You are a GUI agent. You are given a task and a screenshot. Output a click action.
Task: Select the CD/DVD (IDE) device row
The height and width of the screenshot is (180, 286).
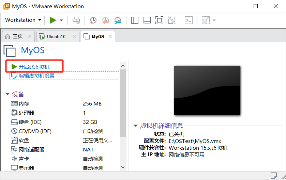tap(64, 131)
